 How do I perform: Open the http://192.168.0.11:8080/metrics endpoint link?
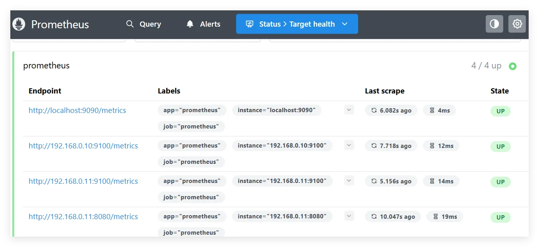tap(83, 216)
